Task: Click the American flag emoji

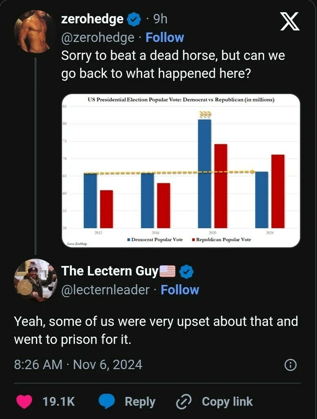Action: coord(166,271)
